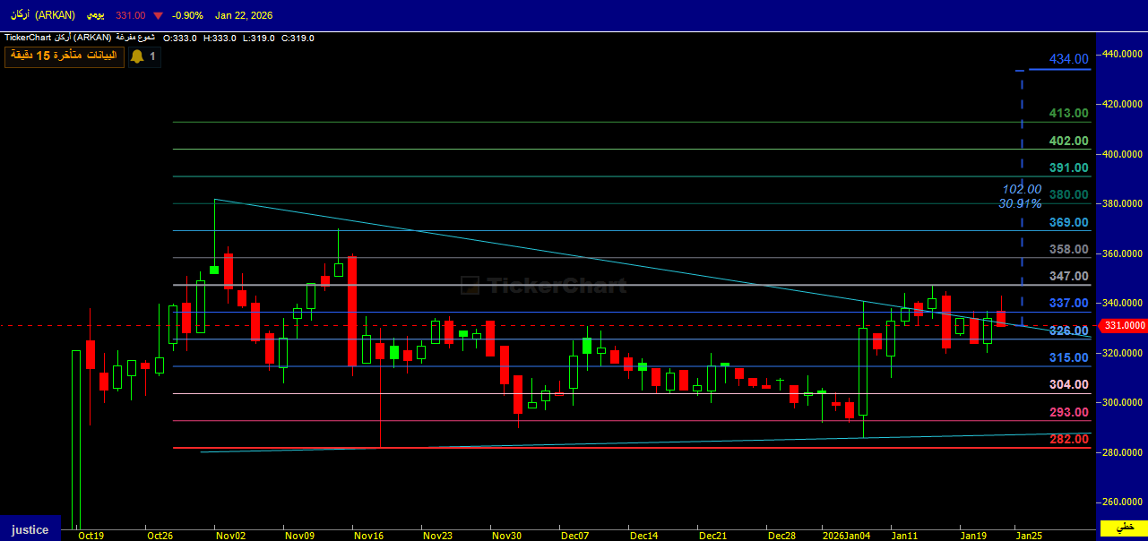Viewport: 1148px width, 541px height.
Task: Select the 413.00 green level label
Action: [x=1068, y=113]
